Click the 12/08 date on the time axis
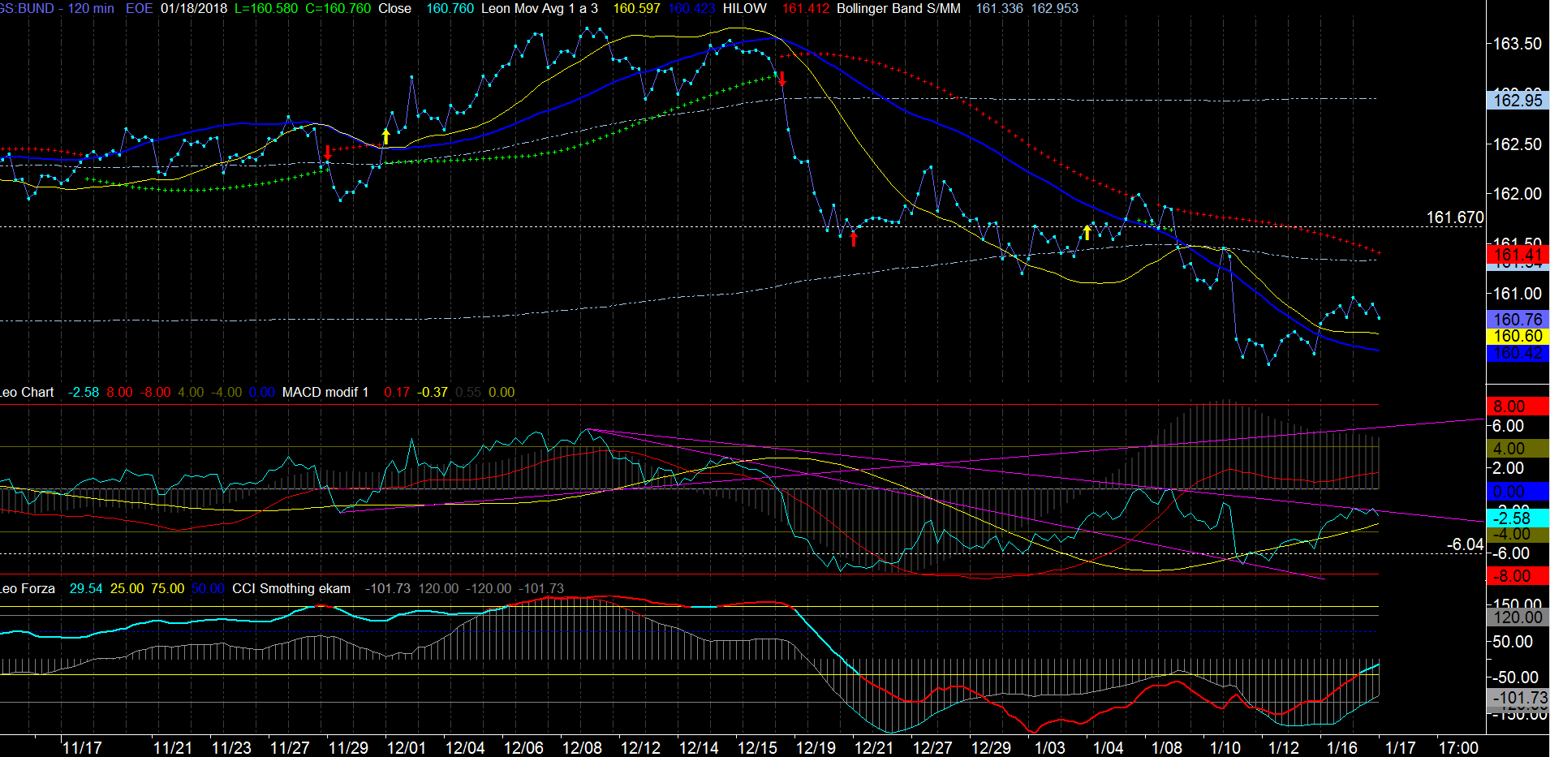The image size is (1550, 757). [x=582, y=748]
